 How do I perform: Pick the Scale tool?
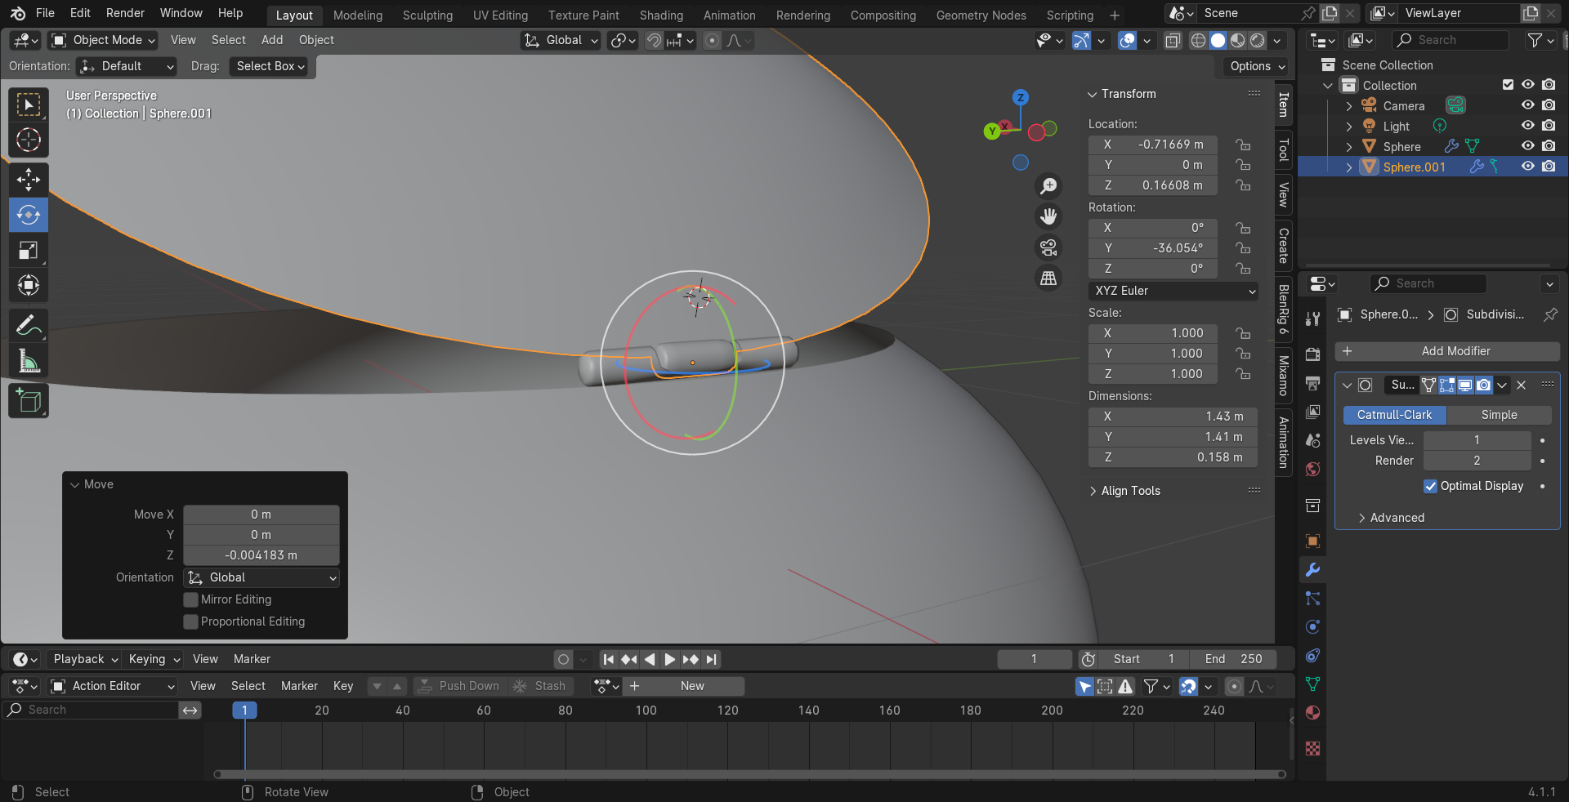click(x=29, y=250)
